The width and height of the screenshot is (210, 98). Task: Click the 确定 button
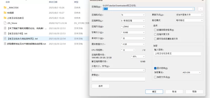[x=154, y=92]
